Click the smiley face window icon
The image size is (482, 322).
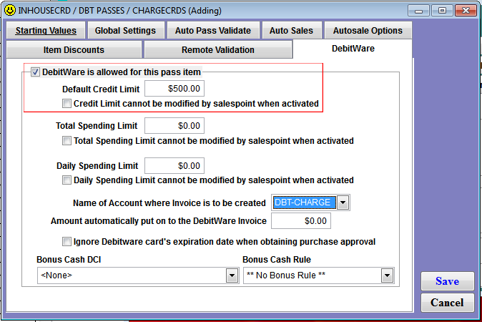pyautogui.click(x=10, y=10)
